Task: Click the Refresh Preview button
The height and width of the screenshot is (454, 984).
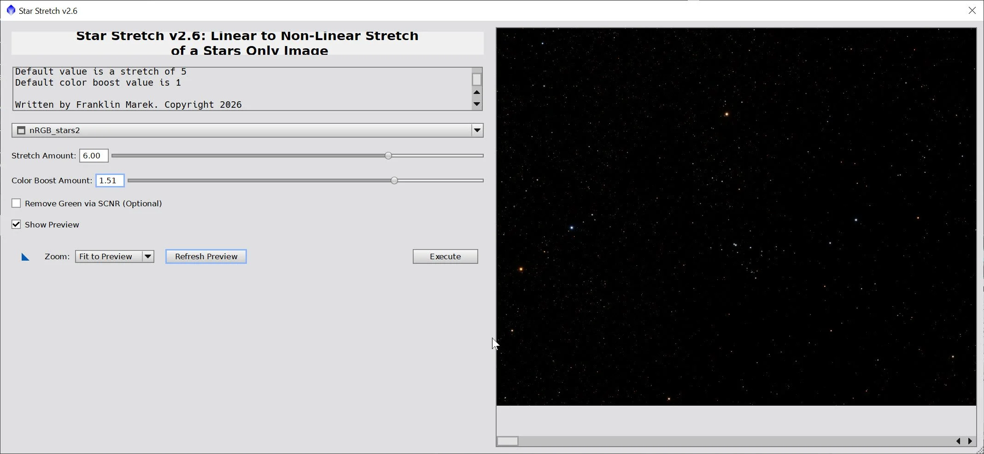Action: [x=206, y=256]
